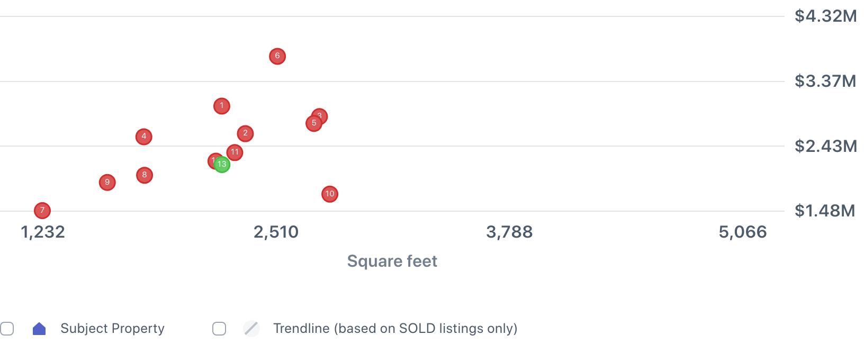Select marker 11 on the scatter plot
The height and width of the screenshot is (344, 864).
point(235,152)
